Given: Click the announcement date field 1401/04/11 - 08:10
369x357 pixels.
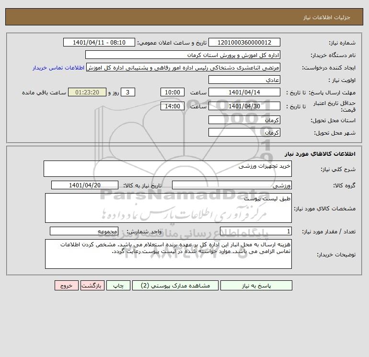Looking at the screenshot, I should pyautogui.click(x=99, y=42).
